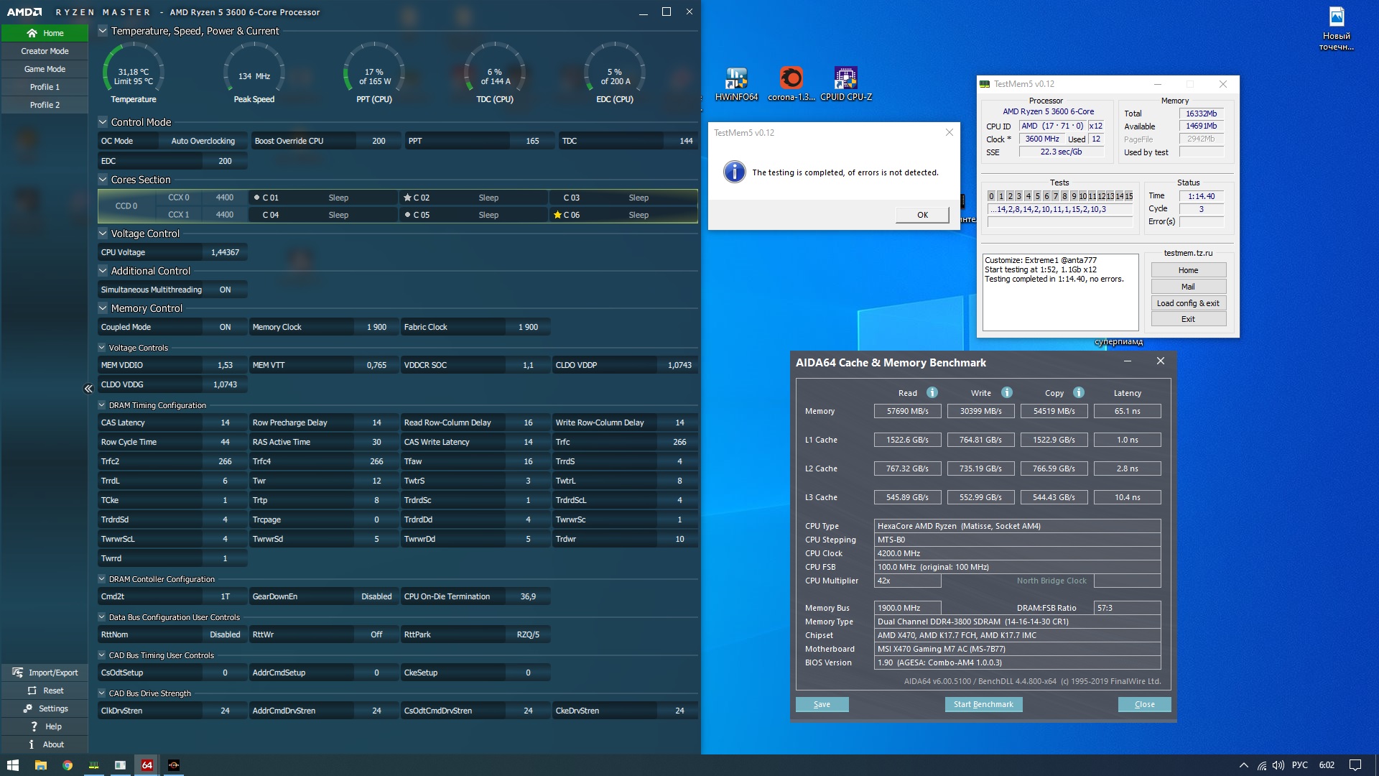Switch to Creator Mode tab
Image resolution: width=1379 pixels, height=776 pixels.
pos(45,51)
